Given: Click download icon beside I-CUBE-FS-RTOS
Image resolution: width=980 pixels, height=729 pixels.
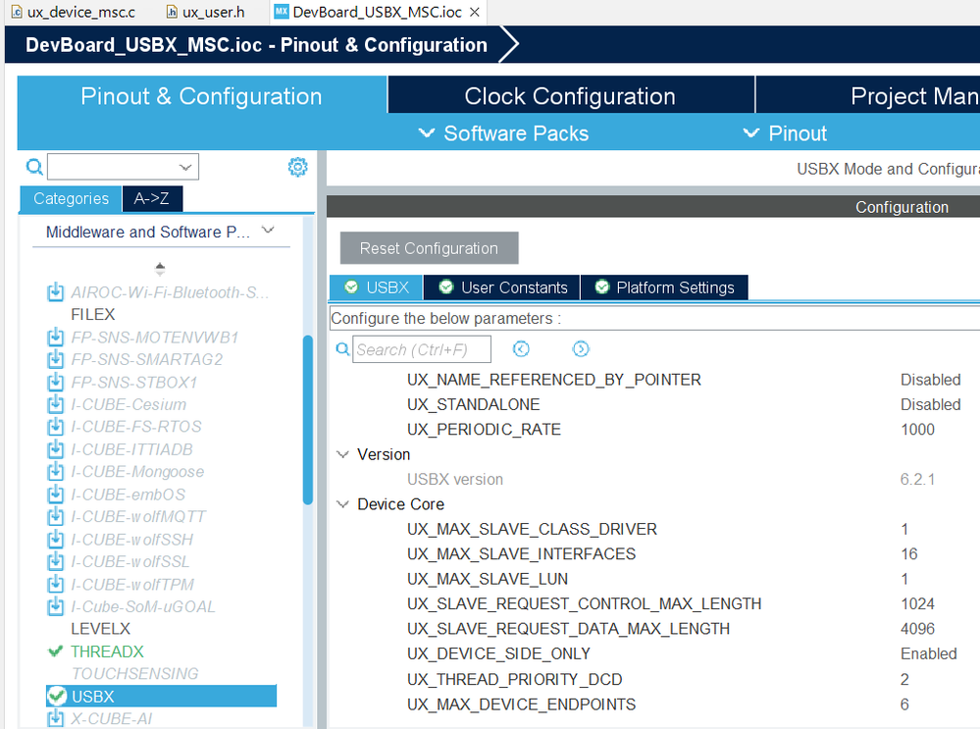Looking at the screenshot, I should tap(56, 427).
